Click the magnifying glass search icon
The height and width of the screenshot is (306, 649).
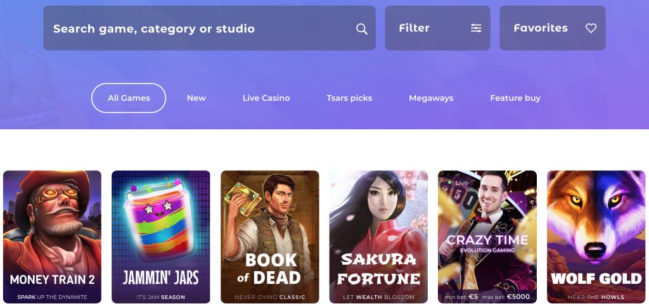coord(362,29)
